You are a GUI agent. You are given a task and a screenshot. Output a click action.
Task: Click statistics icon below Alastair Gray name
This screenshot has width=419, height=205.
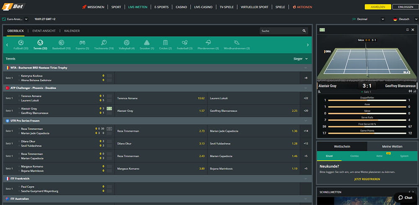click(319, 91)
